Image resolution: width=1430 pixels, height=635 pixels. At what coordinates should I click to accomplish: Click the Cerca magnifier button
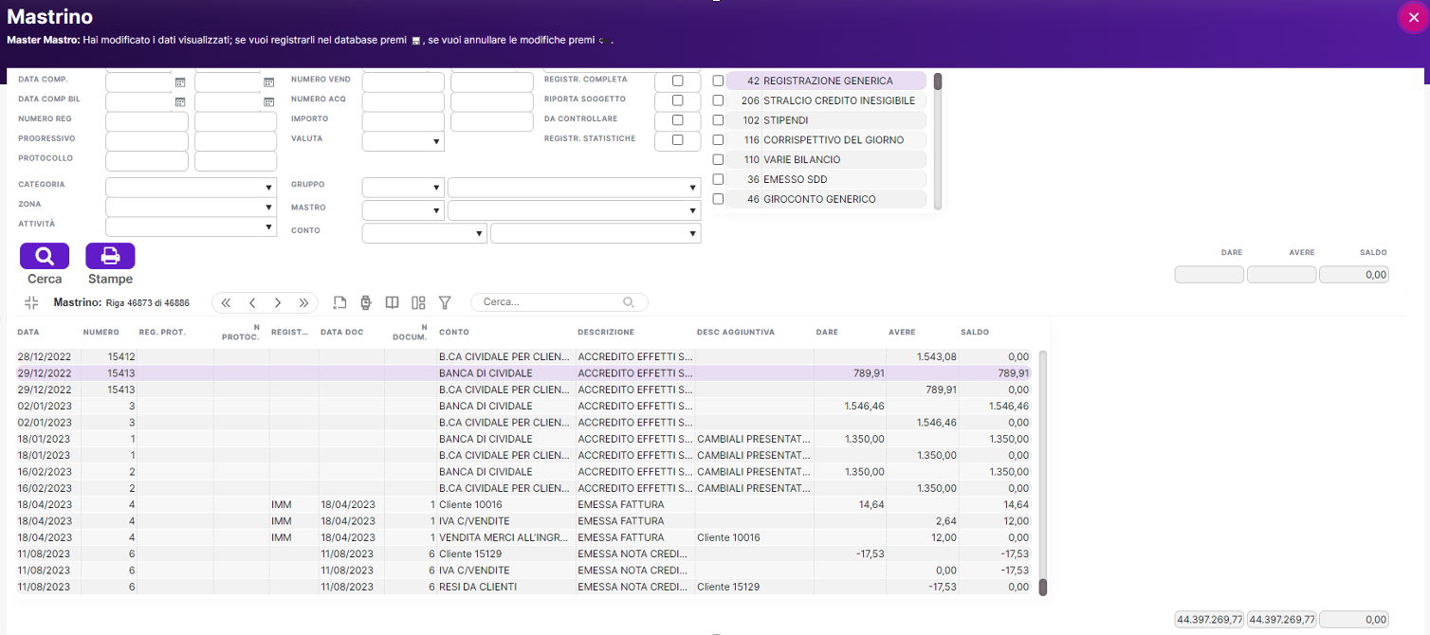pyautogui.click(x=45, y=256)
